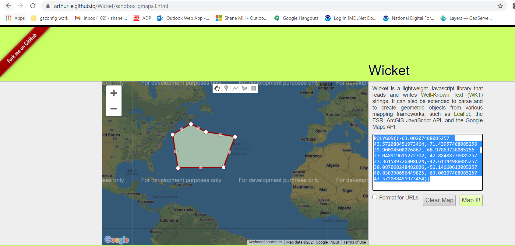Click the Mauritania label on map

[x=303, y=187]
